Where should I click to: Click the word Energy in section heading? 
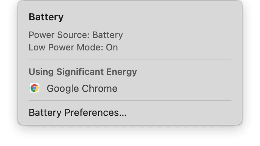[x=121, y=72]
